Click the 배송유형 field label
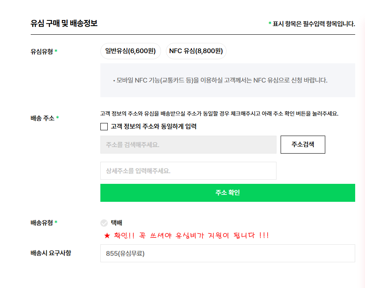 41,223
